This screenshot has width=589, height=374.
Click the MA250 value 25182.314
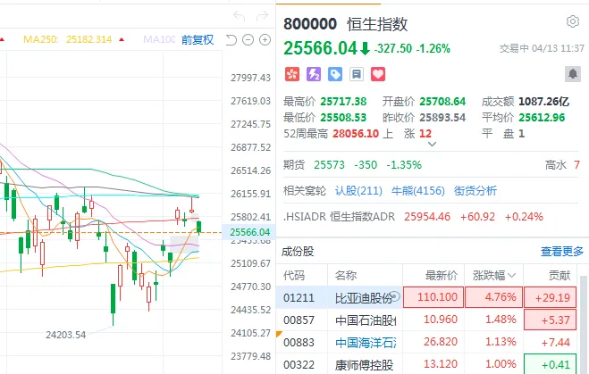coord(89,39)
